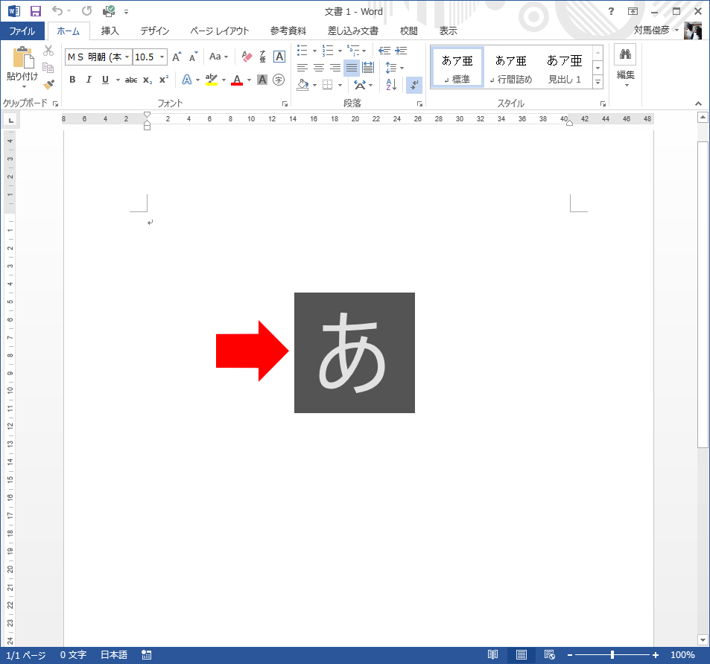The image size is (710, 664).
Task: Switch to デザイン tab
Action: pyautogui.click(x=154, y=31)
